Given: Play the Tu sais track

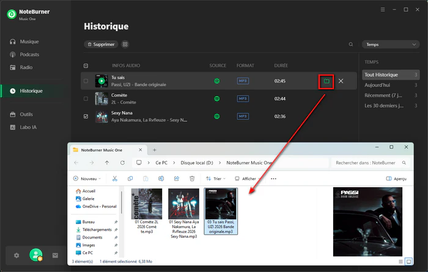Looking at the screenshot, I should (101, 81).
